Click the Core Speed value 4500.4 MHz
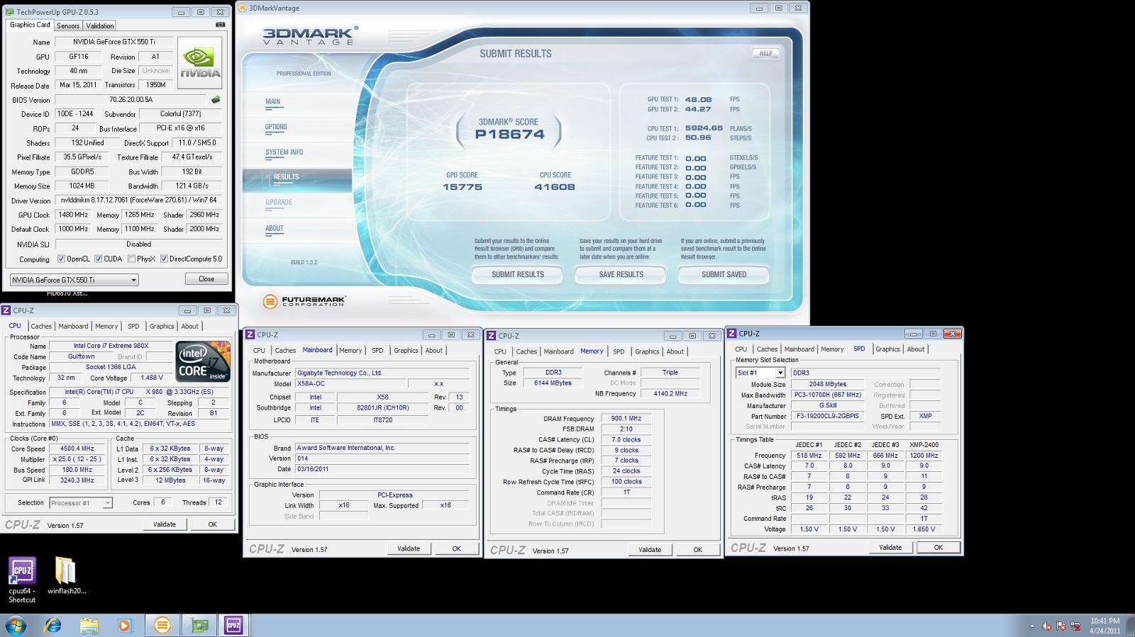Screen dimensions: 1135x637 click(77, 449)
